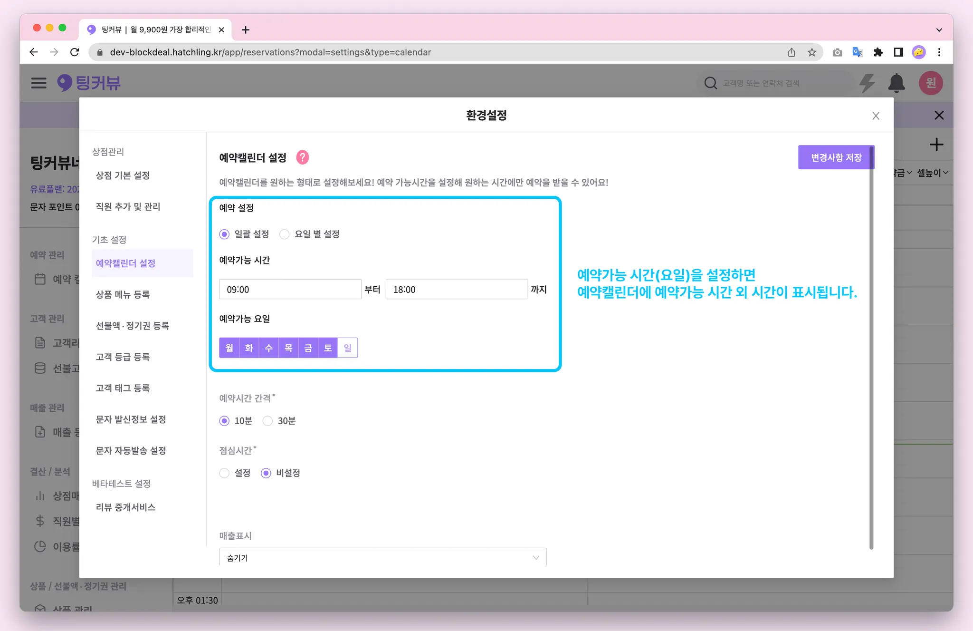
Task: Click the lightning bolt icon
Action: [867, 83]
